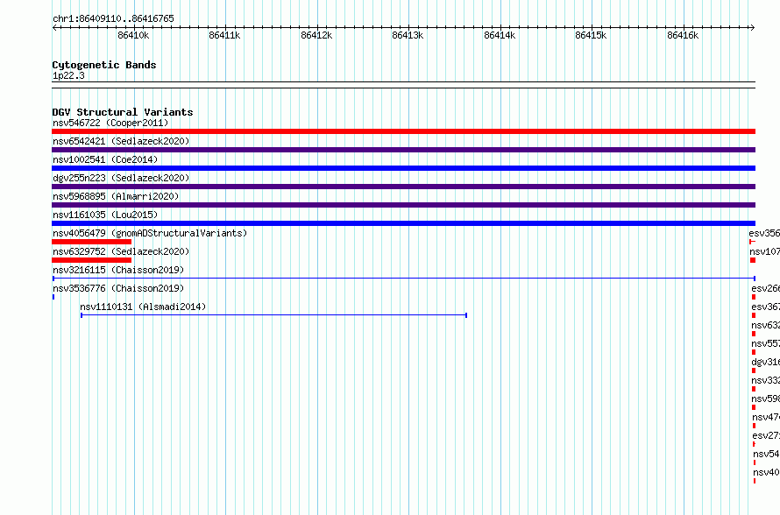Click the purple bar of dgv255n223 (Sedlazeck2020)
Image resolution: width=780 pixels, height=515 pixels.
coord(403,187)
